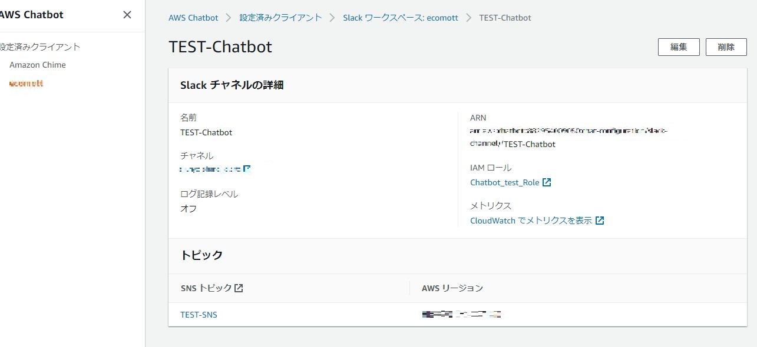Click the blurred Slack channel link

(x=211, y=169)
